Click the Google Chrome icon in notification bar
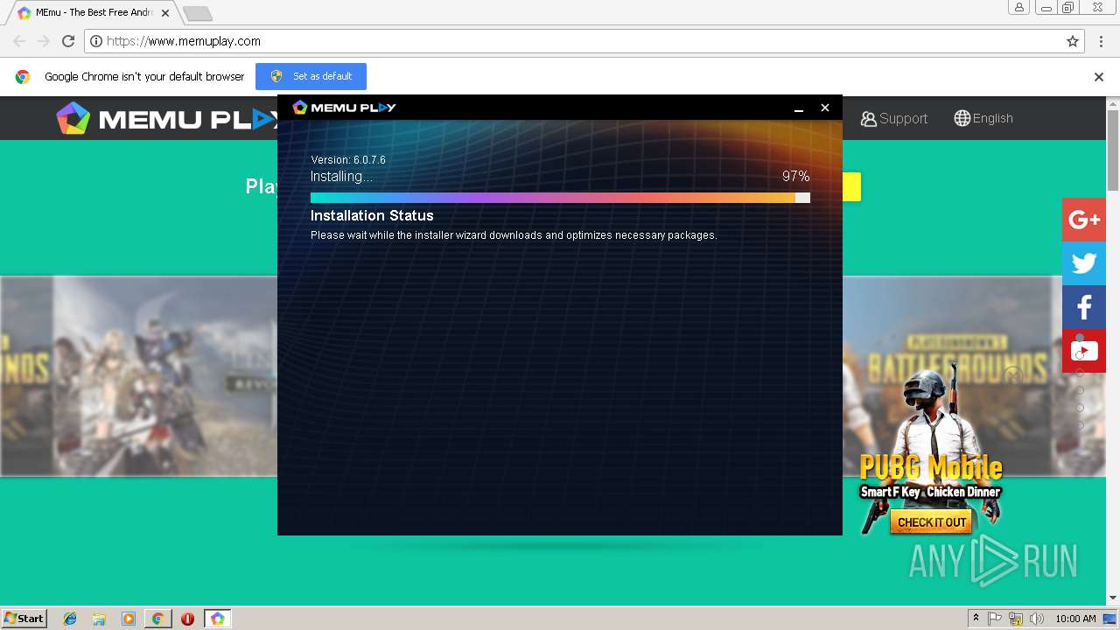Image resolution: width=1120 pixels, height=630 pixels. pyautogui.click(x=23, y=76)
